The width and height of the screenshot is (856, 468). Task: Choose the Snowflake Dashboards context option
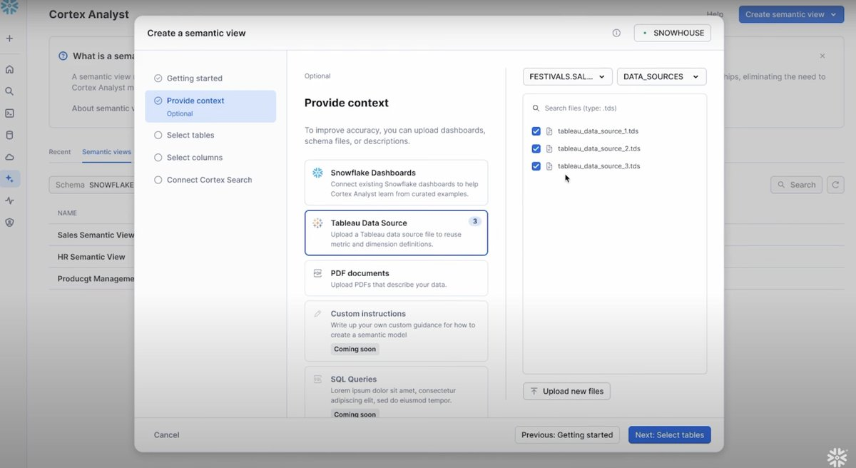tap(396, 183)
